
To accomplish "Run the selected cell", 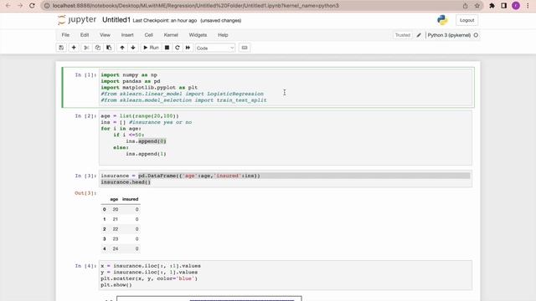I will tap(151, 48).
